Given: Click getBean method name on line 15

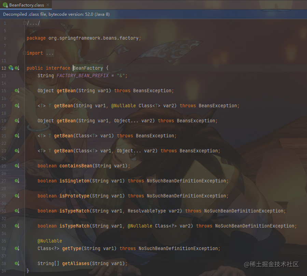Looking at the screenshot, I should click(66, 91).
